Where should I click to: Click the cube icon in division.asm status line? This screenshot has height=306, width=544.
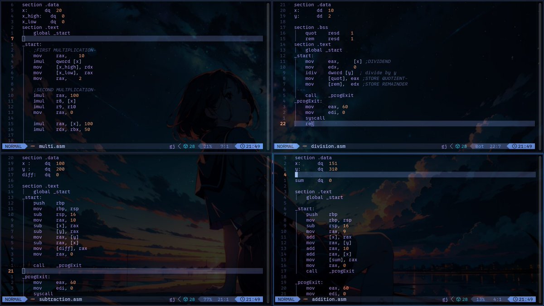click(457, 146)
